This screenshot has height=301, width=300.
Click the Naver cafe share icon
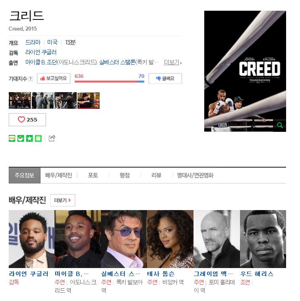click(21, 138)
